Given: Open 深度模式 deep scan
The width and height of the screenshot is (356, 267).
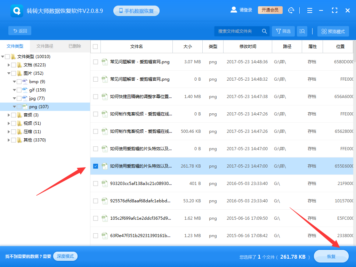Looking at the screenshot, I should (x=65, y=256).
